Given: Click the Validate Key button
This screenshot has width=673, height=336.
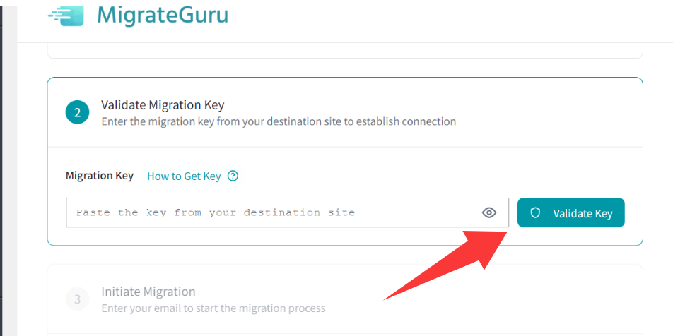Looking at the screenshot, I should pyautogui.click(x=571, y=212).
